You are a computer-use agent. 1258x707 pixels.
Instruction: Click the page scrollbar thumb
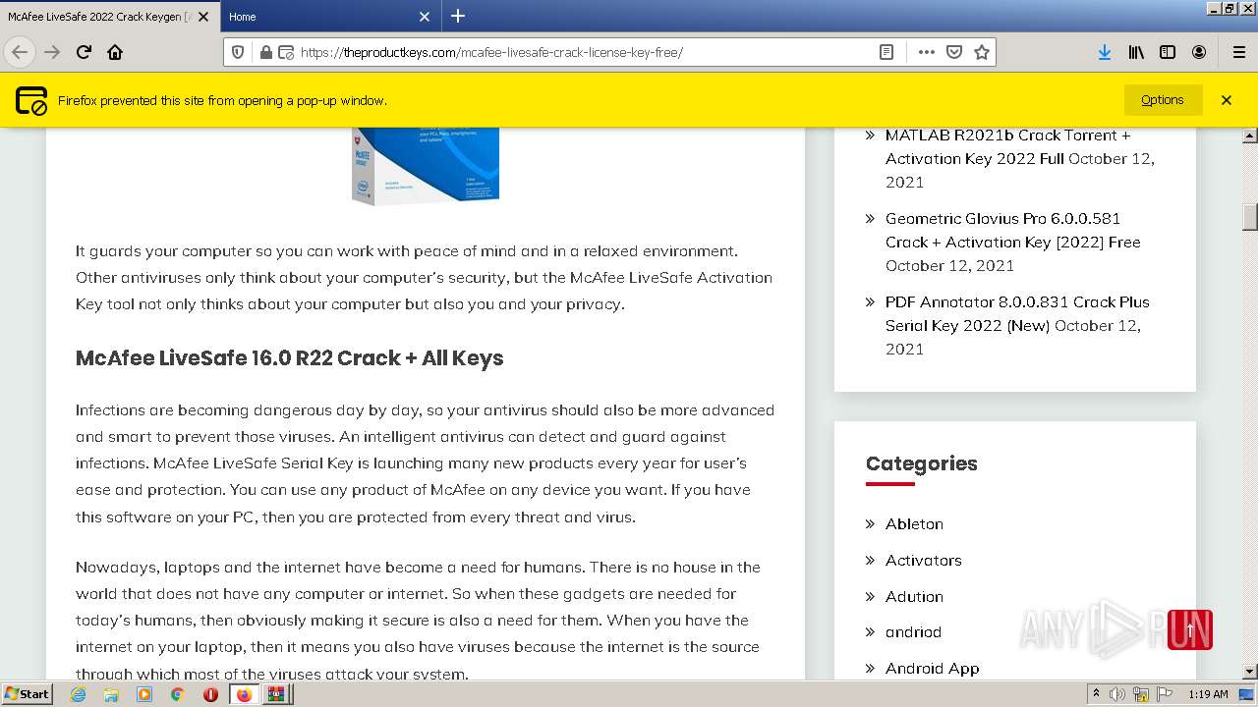(1249, 217)
